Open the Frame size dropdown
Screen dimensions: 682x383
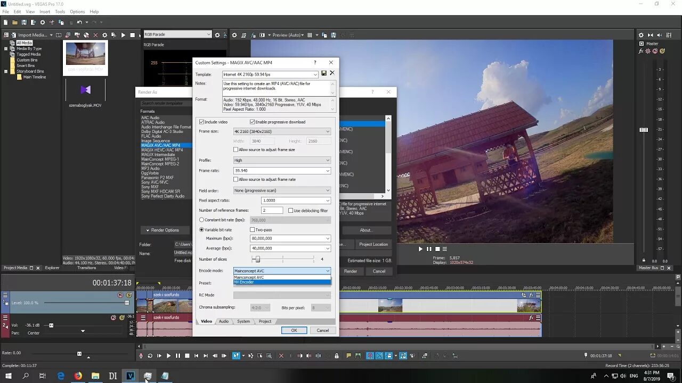282,131
